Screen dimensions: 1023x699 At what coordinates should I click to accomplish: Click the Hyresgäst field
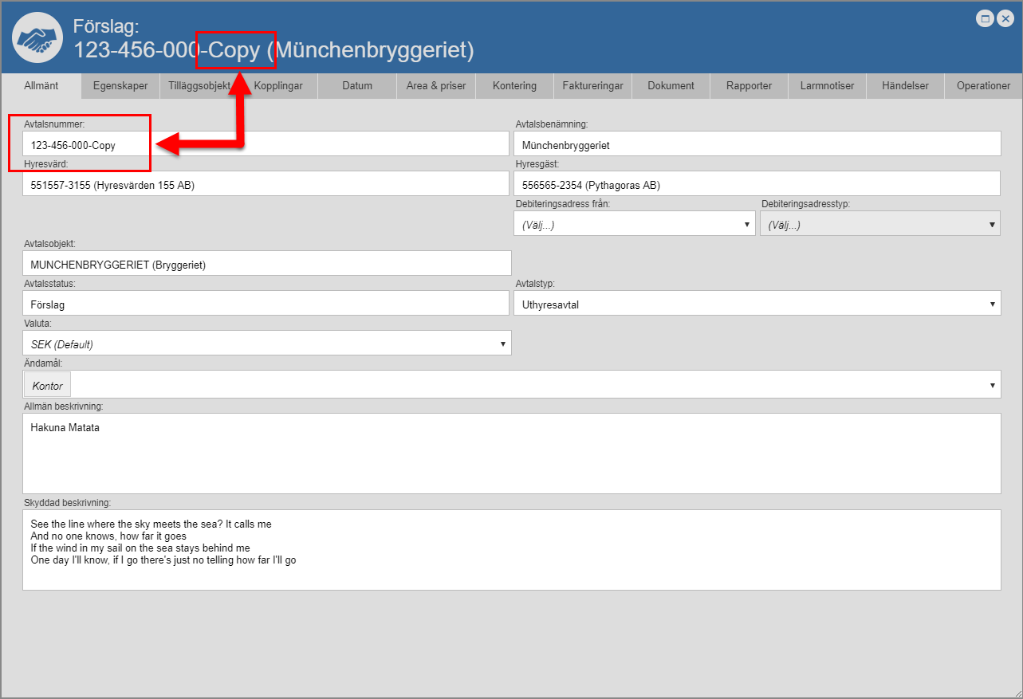point(757,184)
